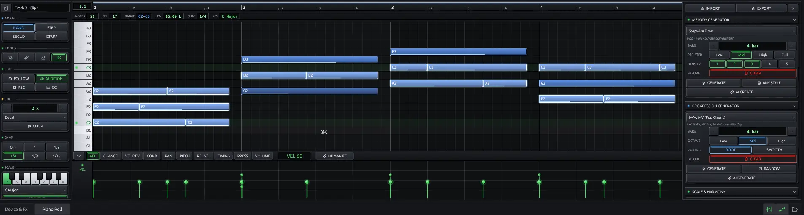804x215 pixels.
Task: Decrease chop count with minus button
Action: coord(7,109)
